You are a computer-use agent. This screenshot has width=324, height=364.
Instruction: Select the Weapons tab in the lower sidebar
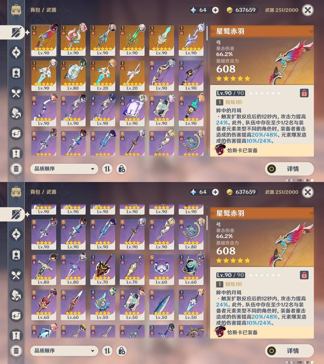(x=16, y=214)
